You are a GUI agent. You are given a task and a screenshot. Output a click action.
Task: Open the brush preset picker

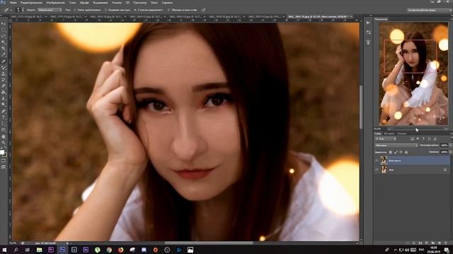19,10
